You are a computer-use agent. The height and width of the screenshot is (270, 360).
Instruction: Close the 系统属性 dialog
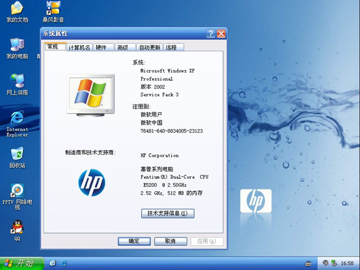pos(221,34)
